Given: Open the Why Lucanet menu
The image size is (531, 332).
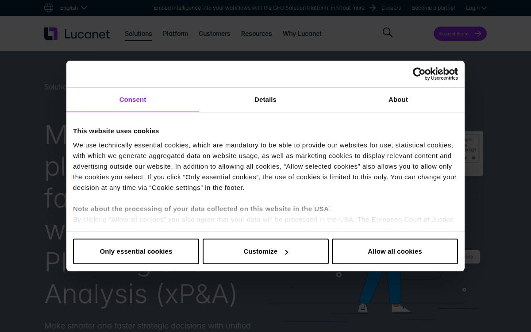Looking at the screenshot, I should 302,34.
